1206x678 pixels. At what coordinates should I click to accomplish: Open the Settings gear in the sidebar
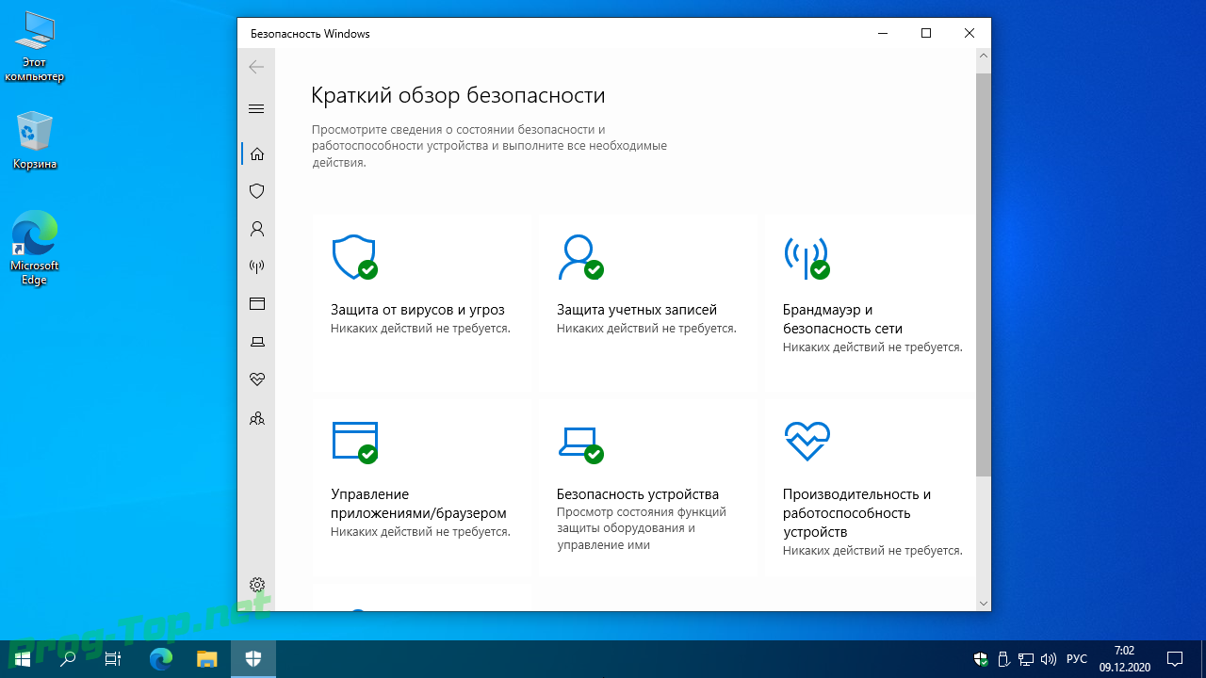click(x=256, y=585)
